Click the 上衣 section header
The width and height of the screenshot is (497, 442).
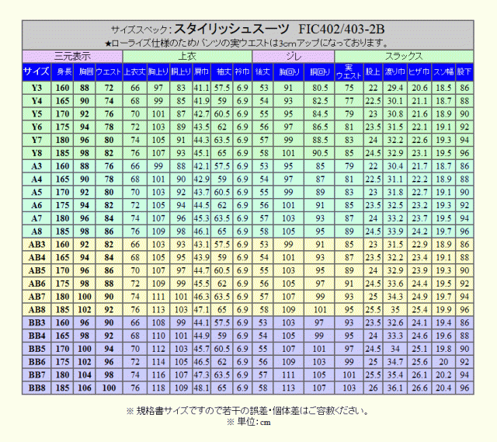coord(187,56)
